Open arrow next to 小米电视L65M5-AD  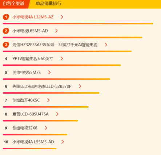point(56,31)
